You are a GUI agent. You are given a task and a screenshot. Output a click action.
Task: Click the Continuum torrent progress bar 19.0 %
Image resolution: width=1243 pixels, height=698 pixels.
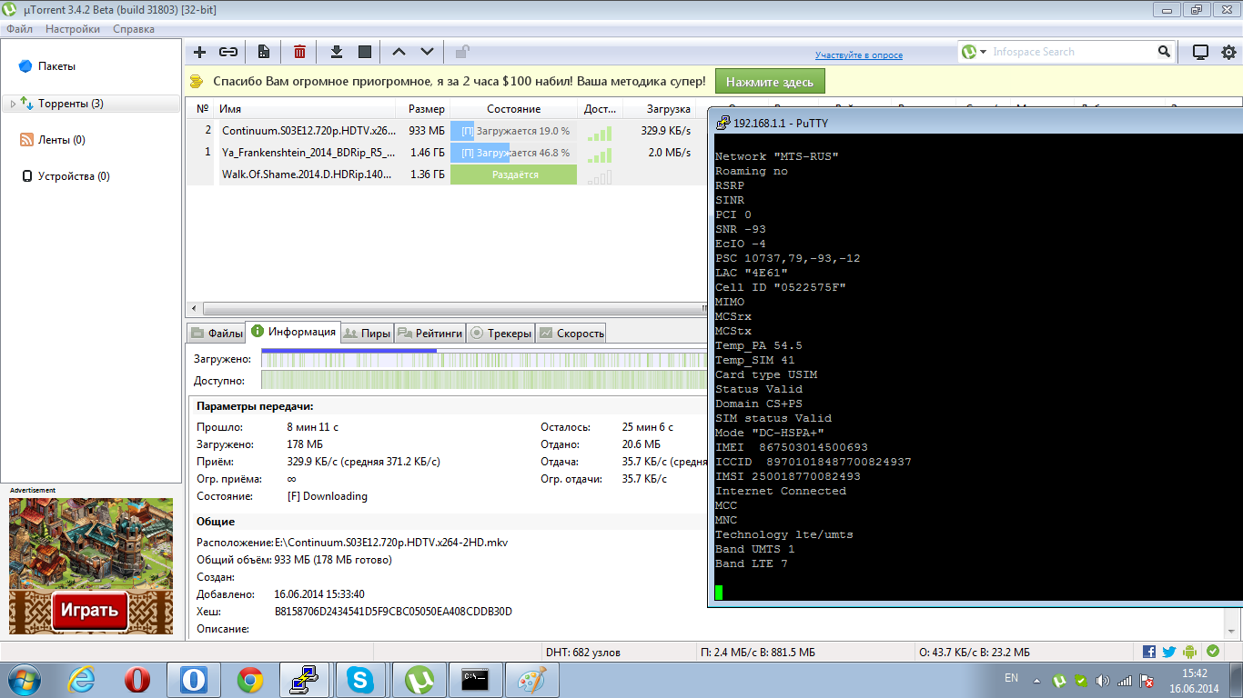point(513,131)
